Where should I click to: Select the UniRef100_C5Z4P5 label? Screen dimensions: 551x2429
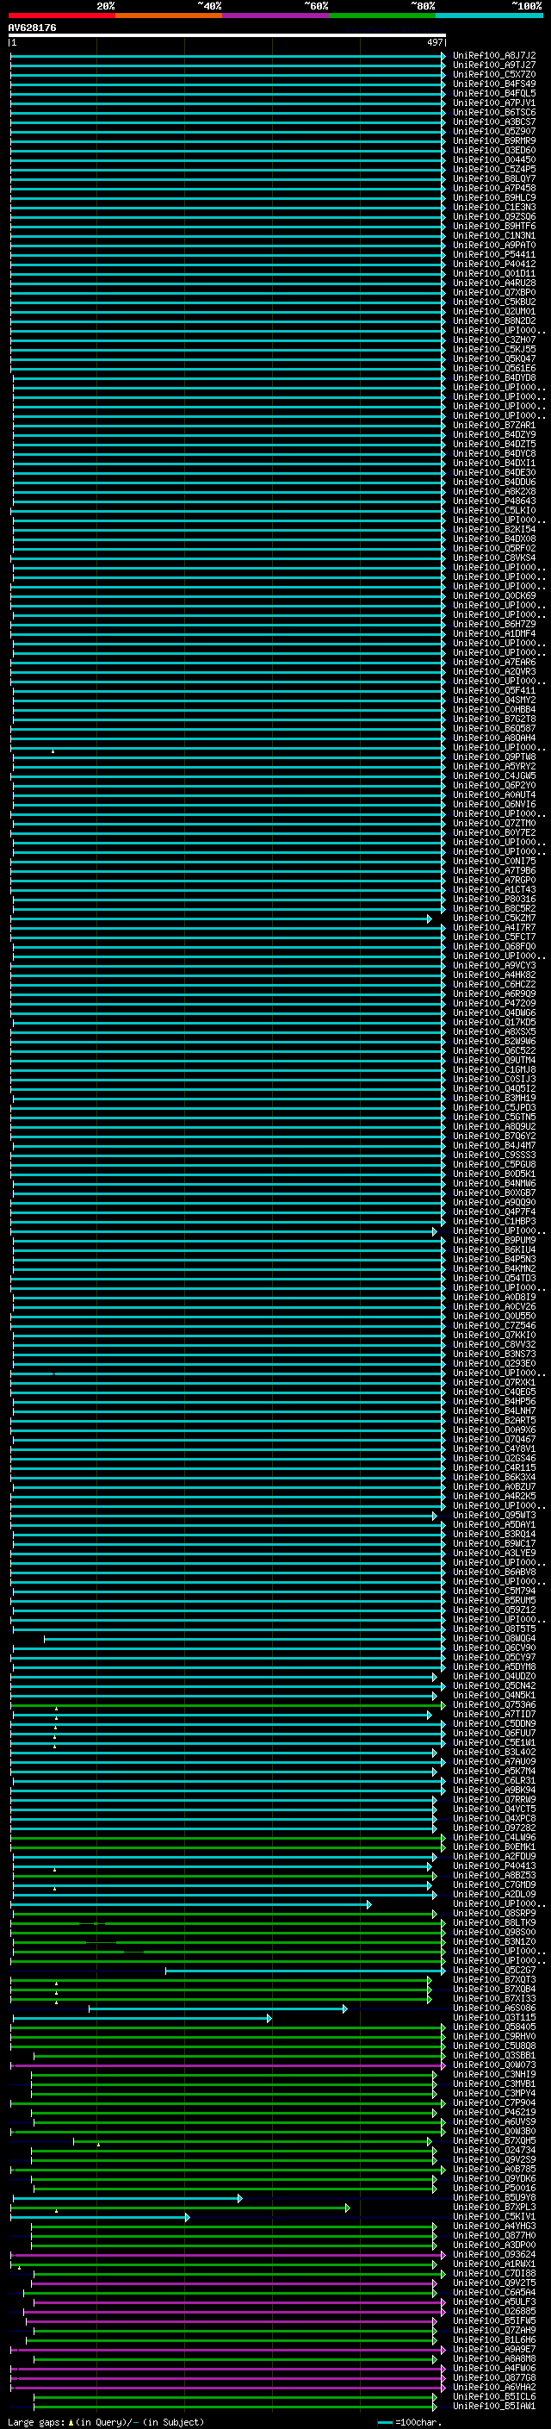pos(493,169)
